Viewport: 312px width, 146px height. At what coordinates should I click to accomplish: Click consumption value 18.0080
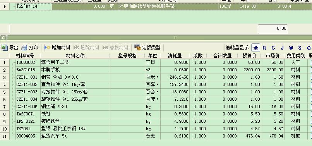[x=180, y=92]
